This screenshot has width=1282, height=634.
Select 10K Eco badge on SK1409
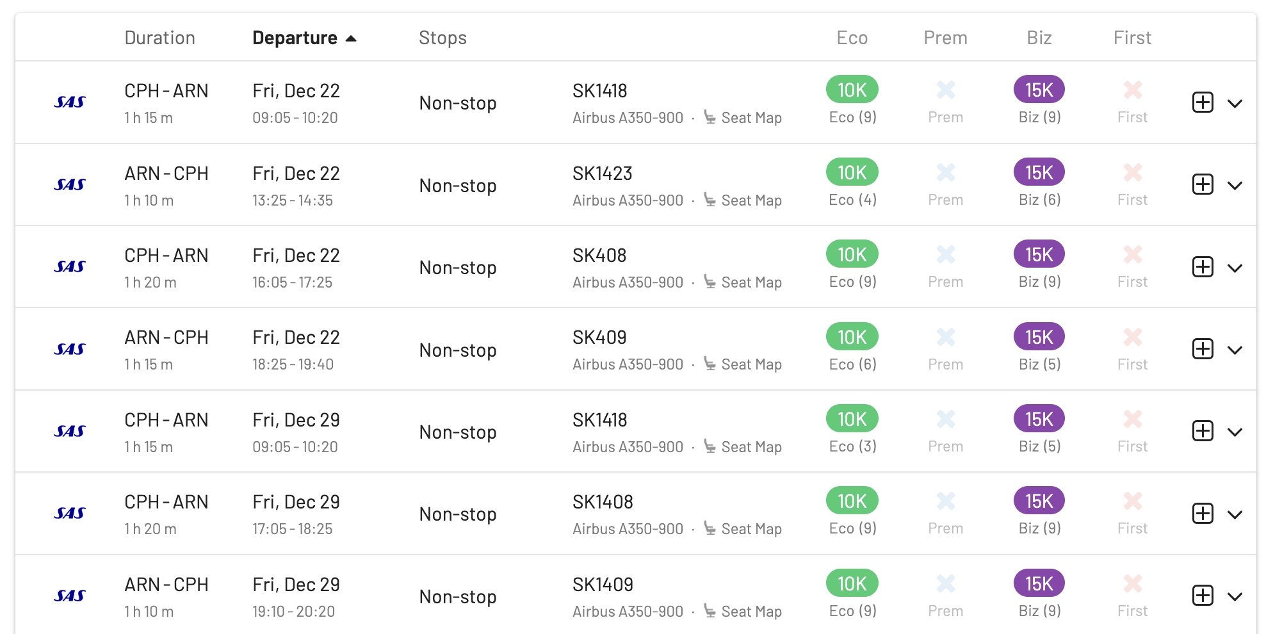pyautogui.click(x=852, y=583)
